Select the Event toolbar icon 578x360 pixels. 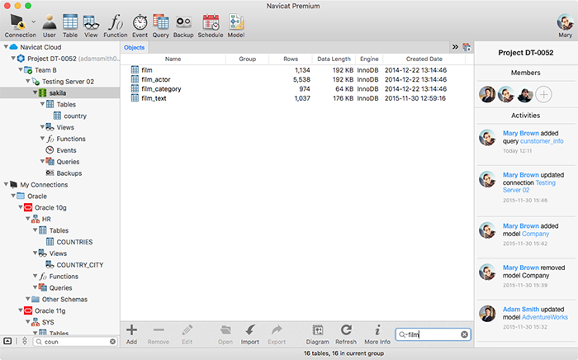point(140,26)
